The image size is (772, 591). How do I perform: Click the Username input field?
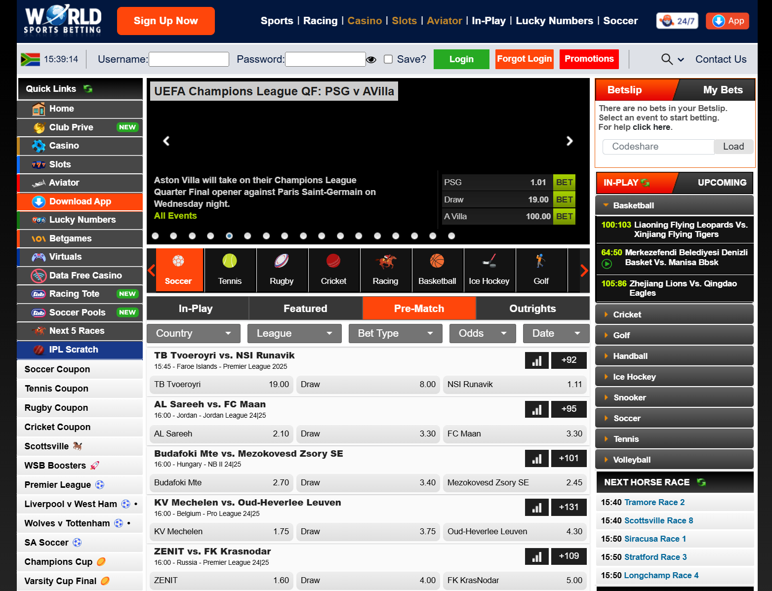189,59
